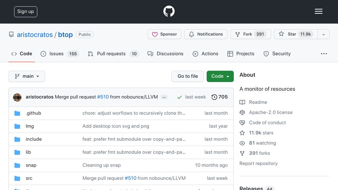This screenshot has width=338, height=190.
Task: Click folder icon beside include
Action: pyautogui.click(x=17, y=139)
